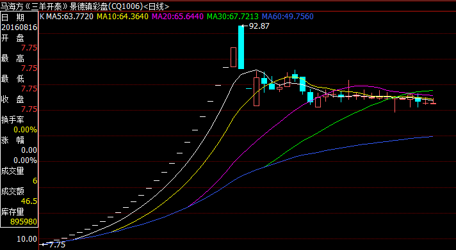The width and height of the screenshot is (456, 250).
Task: Click the tall cyan candlestick at the peak
Action: pyautogui.click(x=241, y=47)
